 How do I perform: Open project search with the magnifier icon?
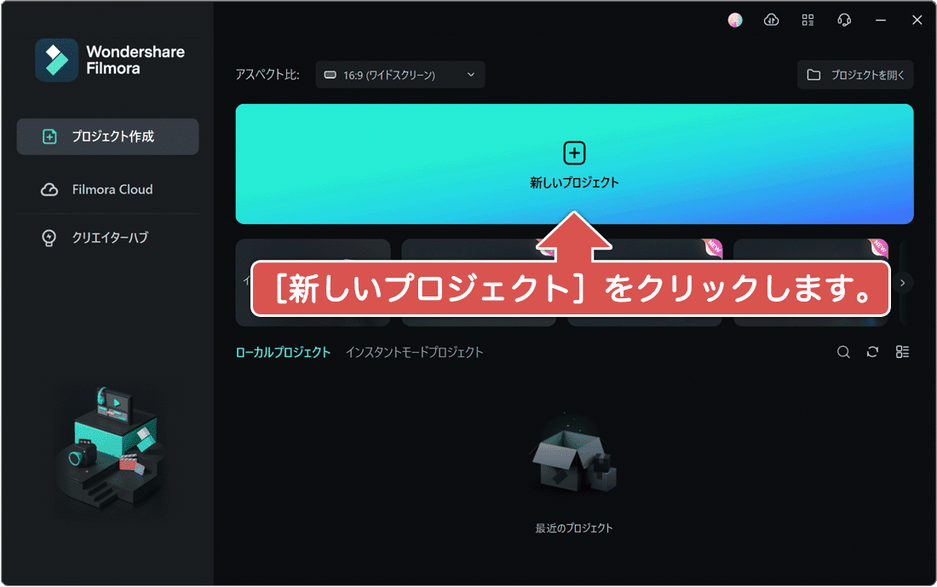coord(843,352)
